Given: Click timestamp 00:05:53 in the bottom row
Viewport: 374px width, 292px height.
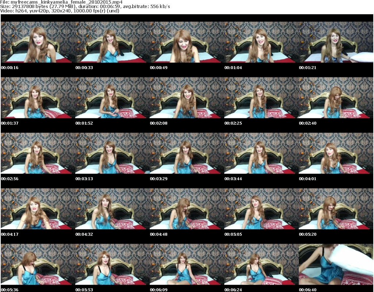Looking at the screenshot, I should pyautogui.click(x=84, y=289).
